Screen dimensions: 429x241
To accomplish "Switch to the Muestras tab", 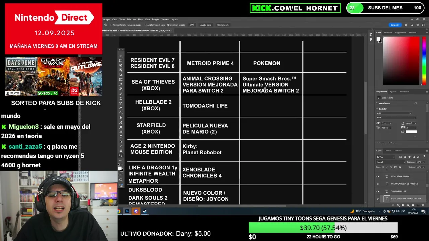I will 388,33.
